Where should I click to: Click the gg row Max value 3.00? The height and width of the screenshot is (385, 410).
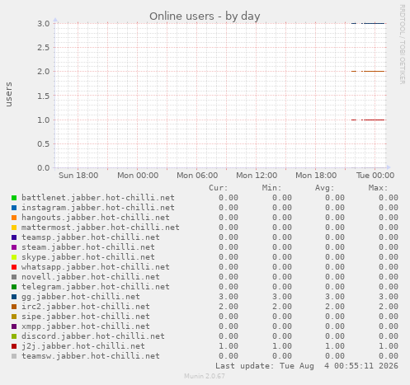pos(389,297)
